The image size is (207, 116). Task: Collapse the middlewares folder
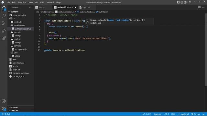(19, 25)
